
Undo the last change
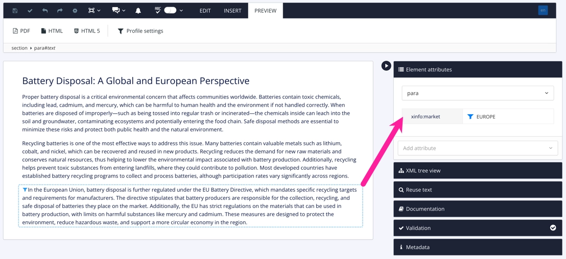pos(45,10)
